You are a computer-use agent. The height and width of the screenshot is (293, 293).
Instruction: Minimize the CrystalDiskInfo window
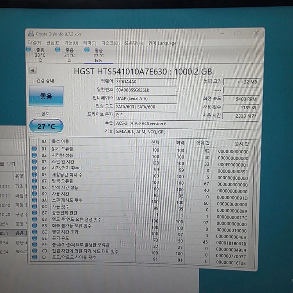[222, 34]
